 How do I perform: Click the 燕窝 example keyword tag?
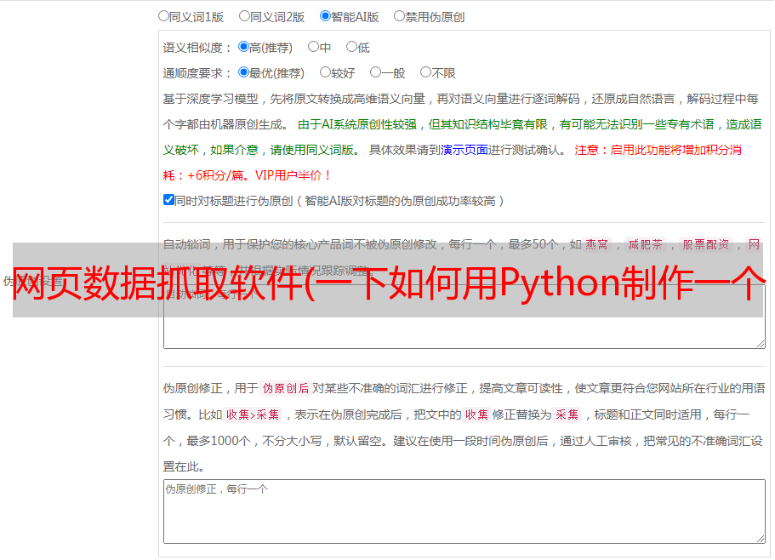596,244
